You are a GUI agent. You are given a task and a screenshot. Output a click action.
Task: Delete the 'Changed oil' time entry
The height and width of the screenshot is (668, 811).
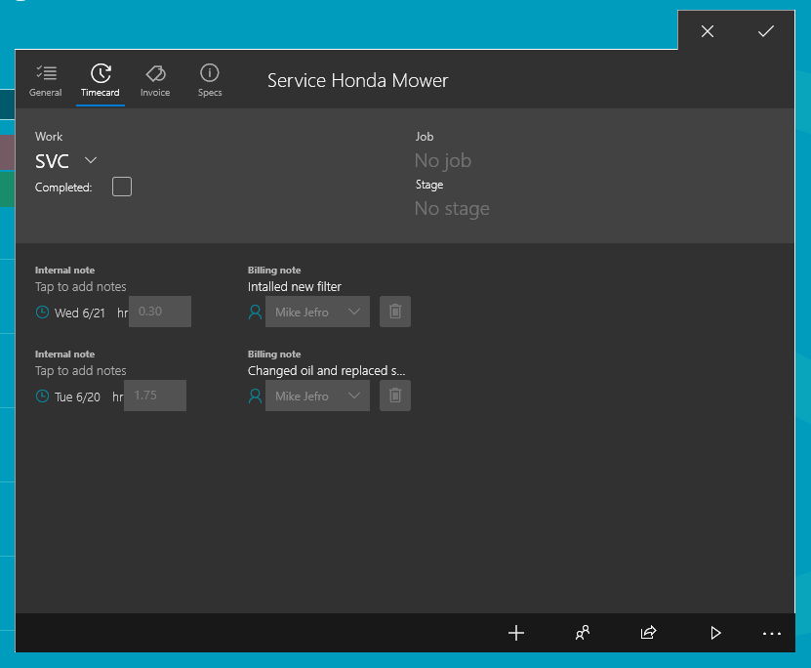pyautogui.click(x=395, y=397)
